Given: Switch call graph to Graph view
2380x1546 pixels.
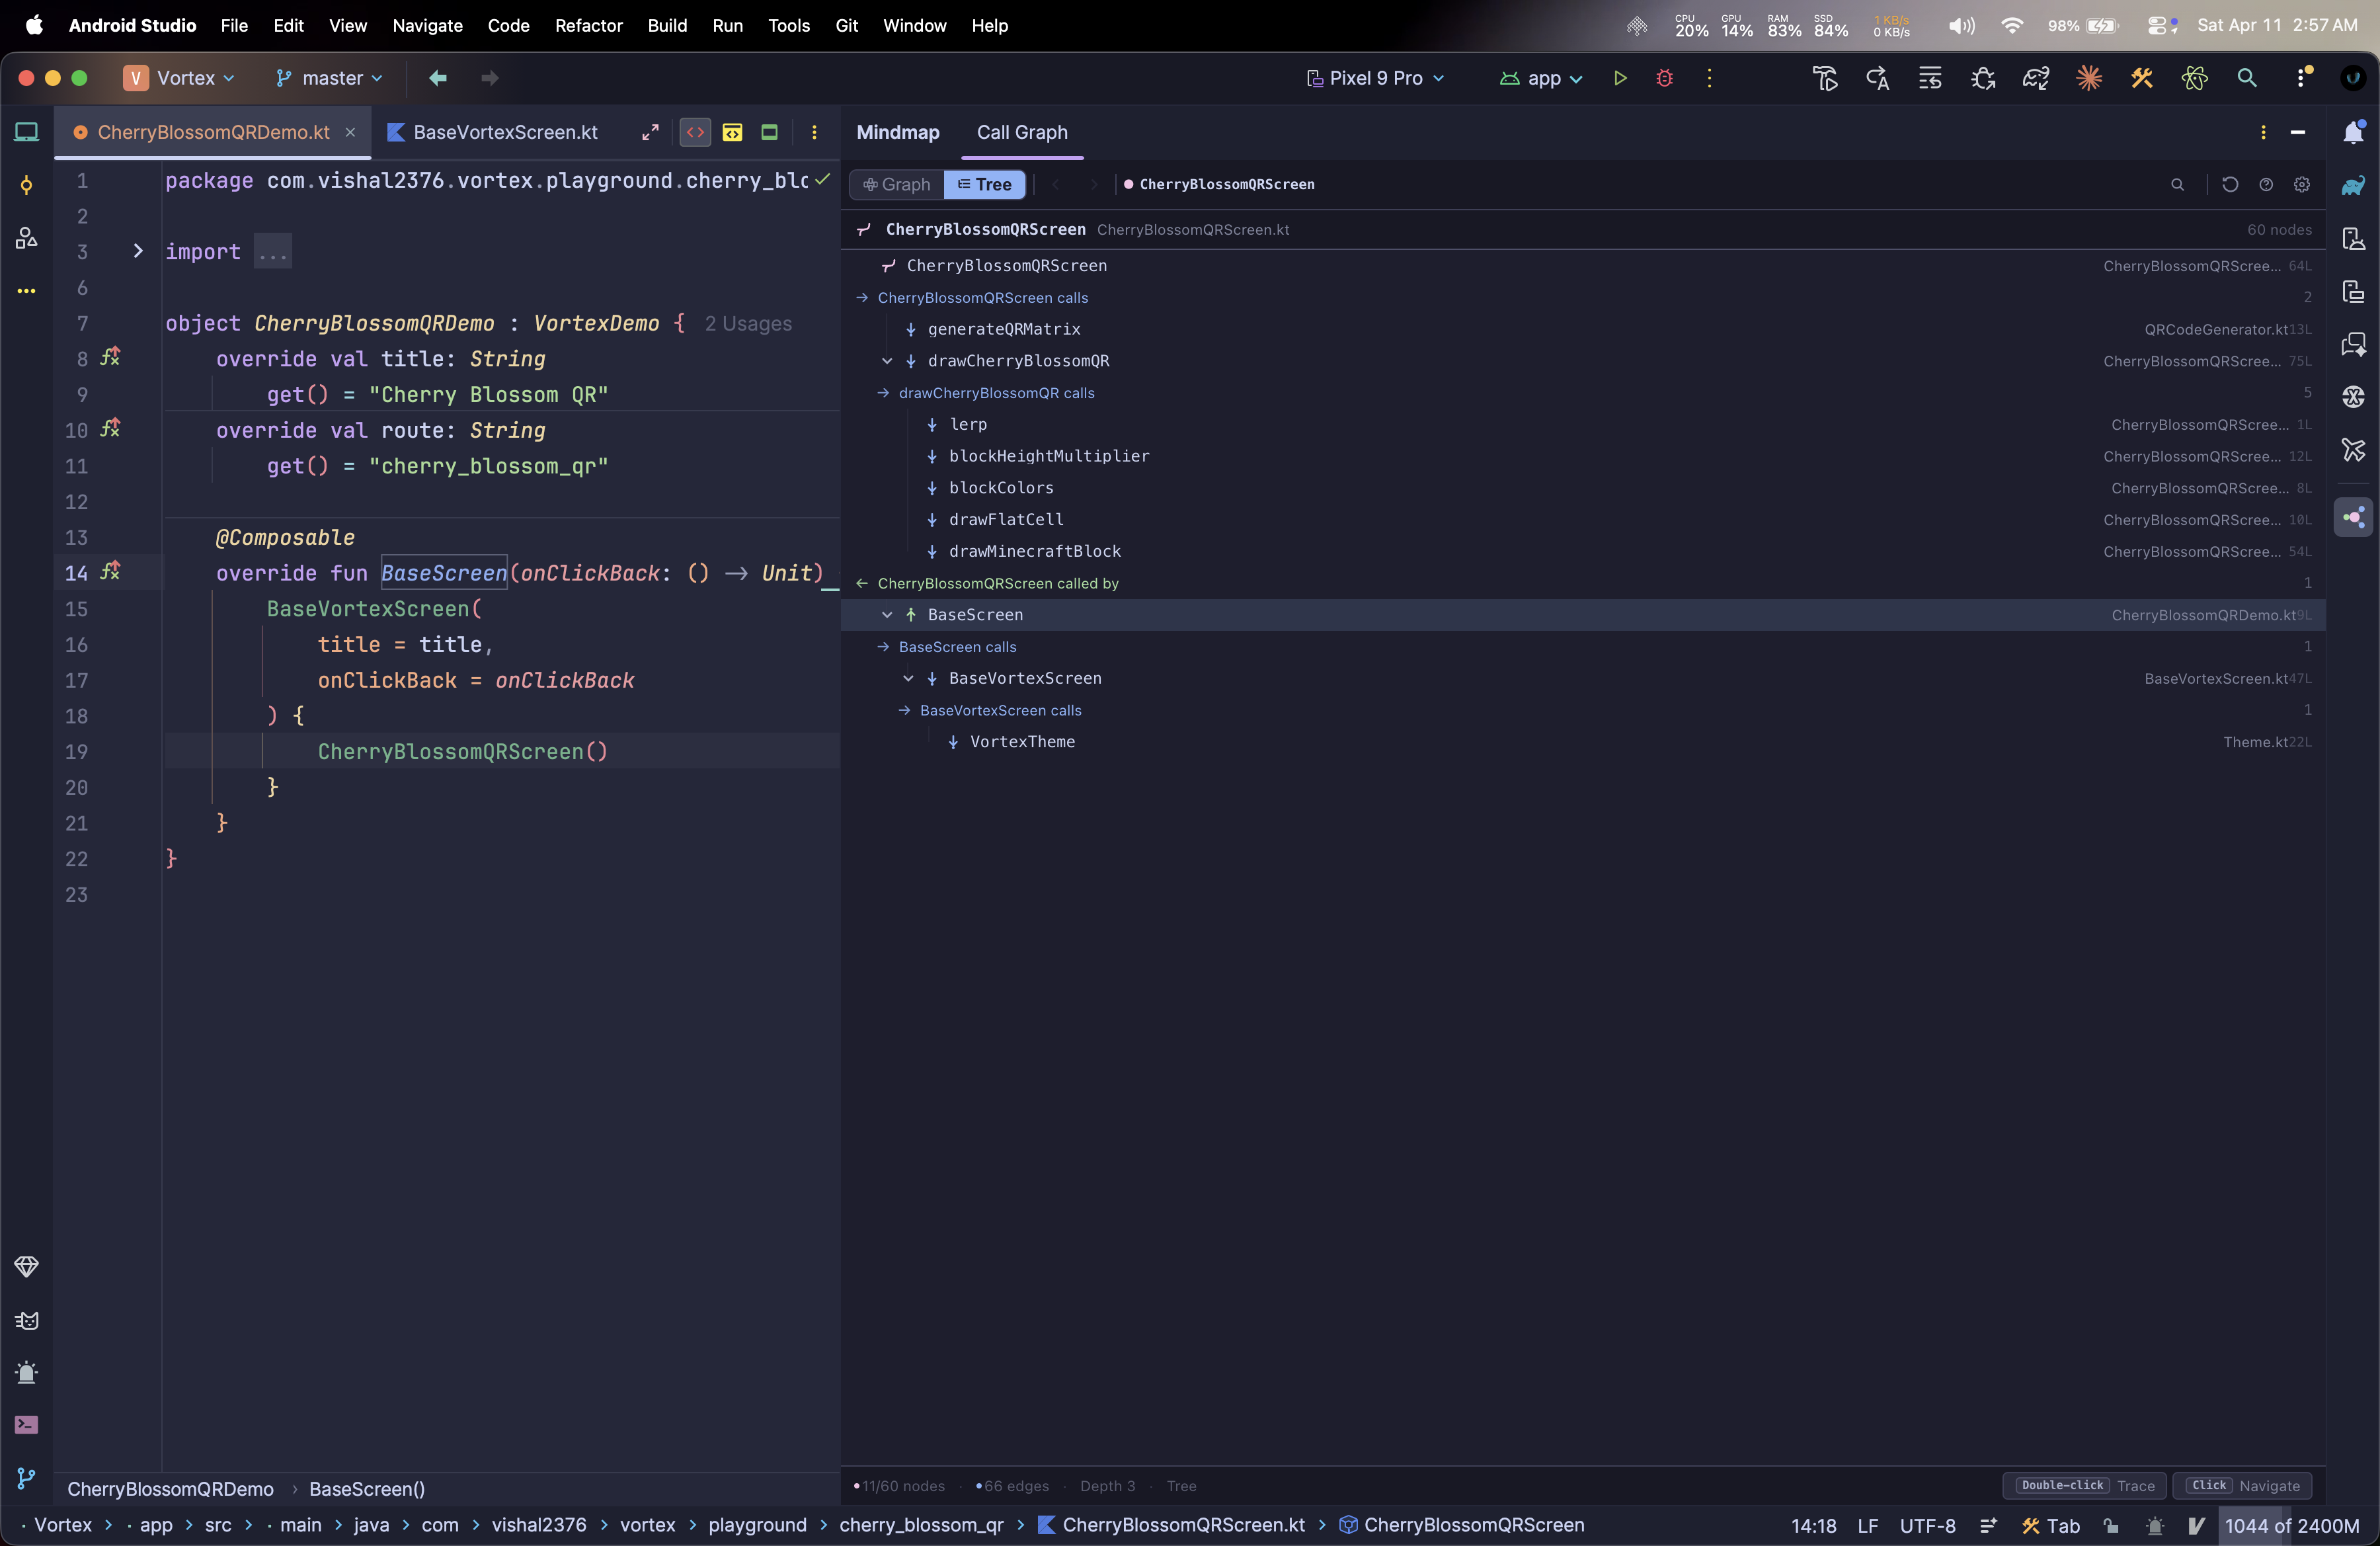Looking at the screenshot, I should tap(897, 184).
